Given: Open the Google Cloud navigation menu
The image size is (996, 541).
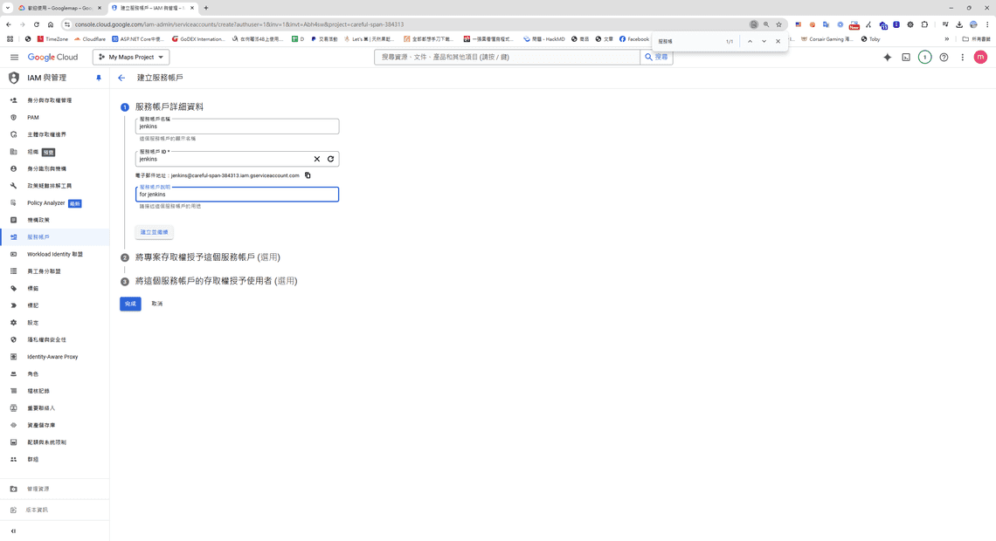Looking at the screenshot, I should pyautogui.click(x=13, y=56).
